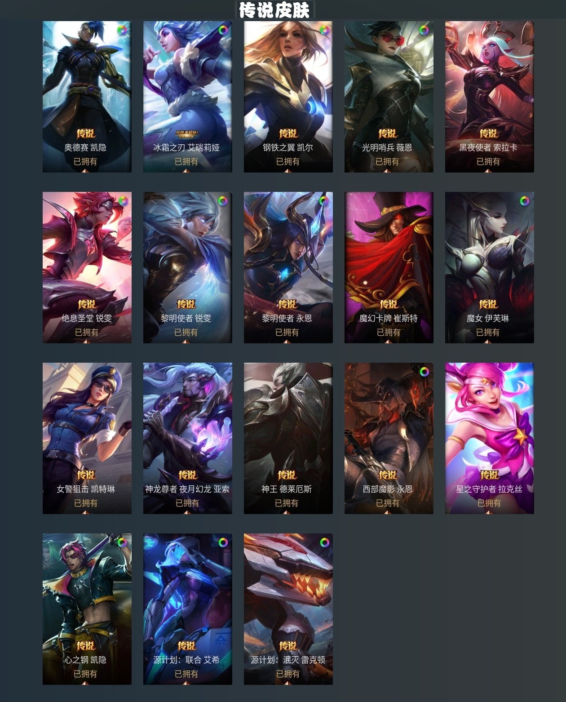The height and width of the screenshot is (702, 566).
Task: Click 已拥有 label under 绝息圣堂 锐雯
Action: (86, 332)
